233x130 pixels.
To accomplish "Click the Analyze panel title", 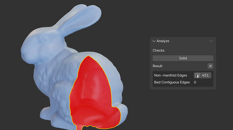I will pyautogui.click(x=163, y=41).
